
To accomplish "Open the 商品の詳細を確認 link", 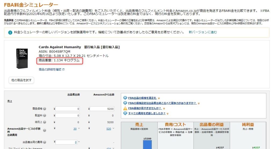I will click(x=50, y=70).
